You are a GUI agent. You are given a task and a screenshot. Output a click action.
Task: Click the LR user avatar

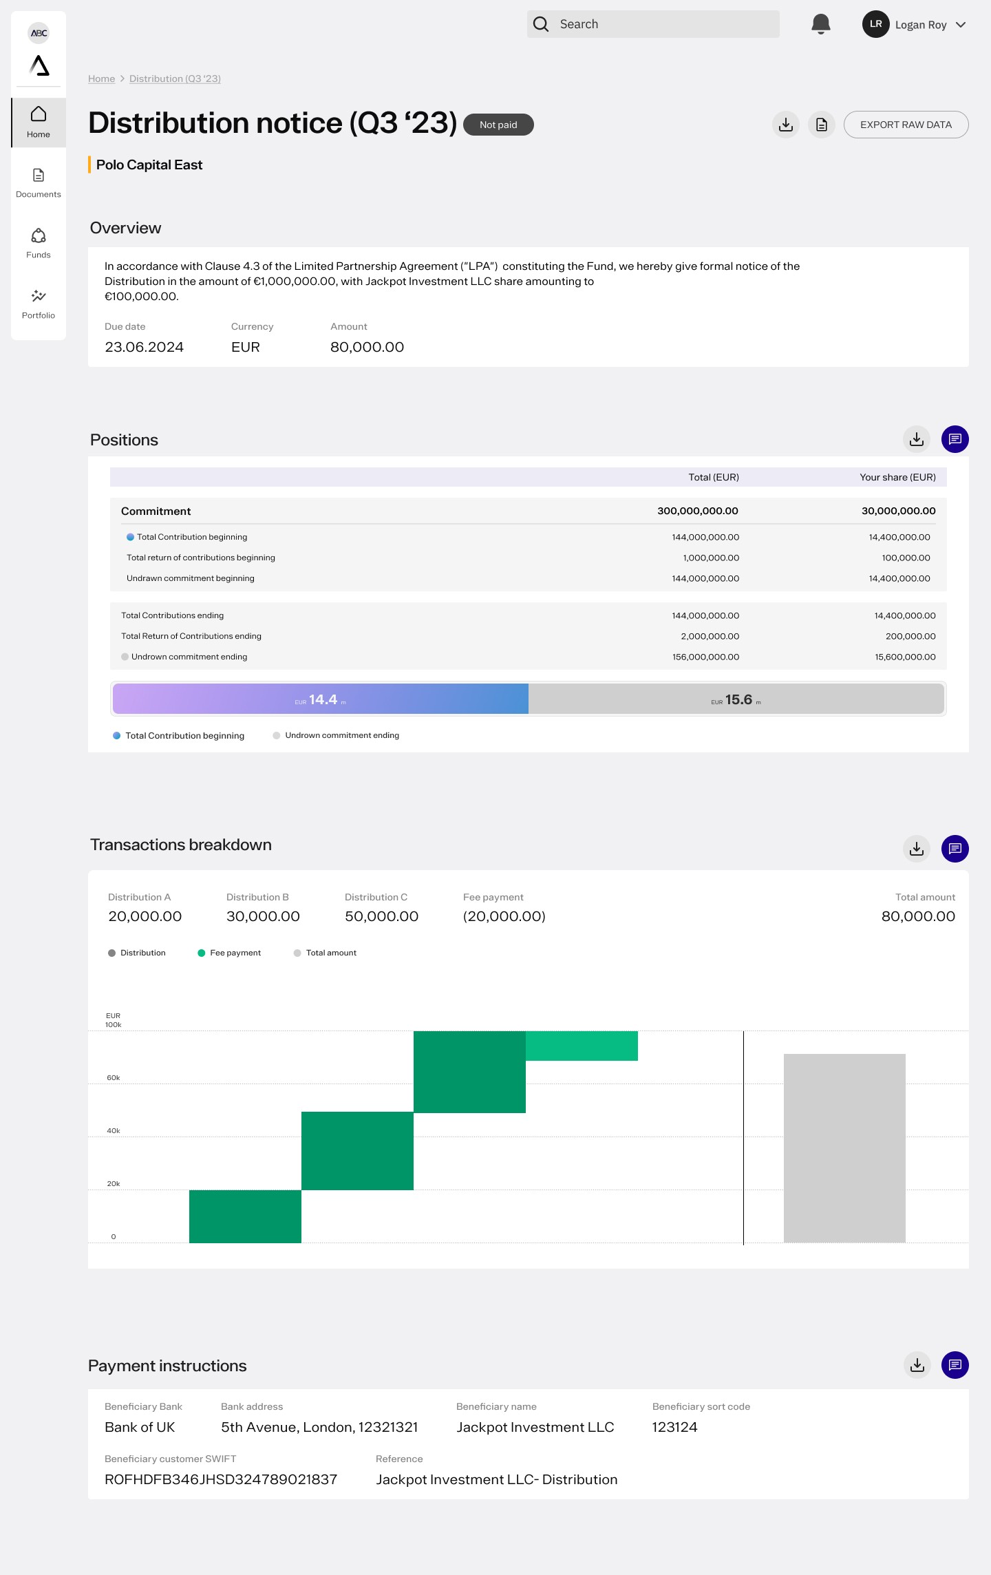tap(875, 24)
